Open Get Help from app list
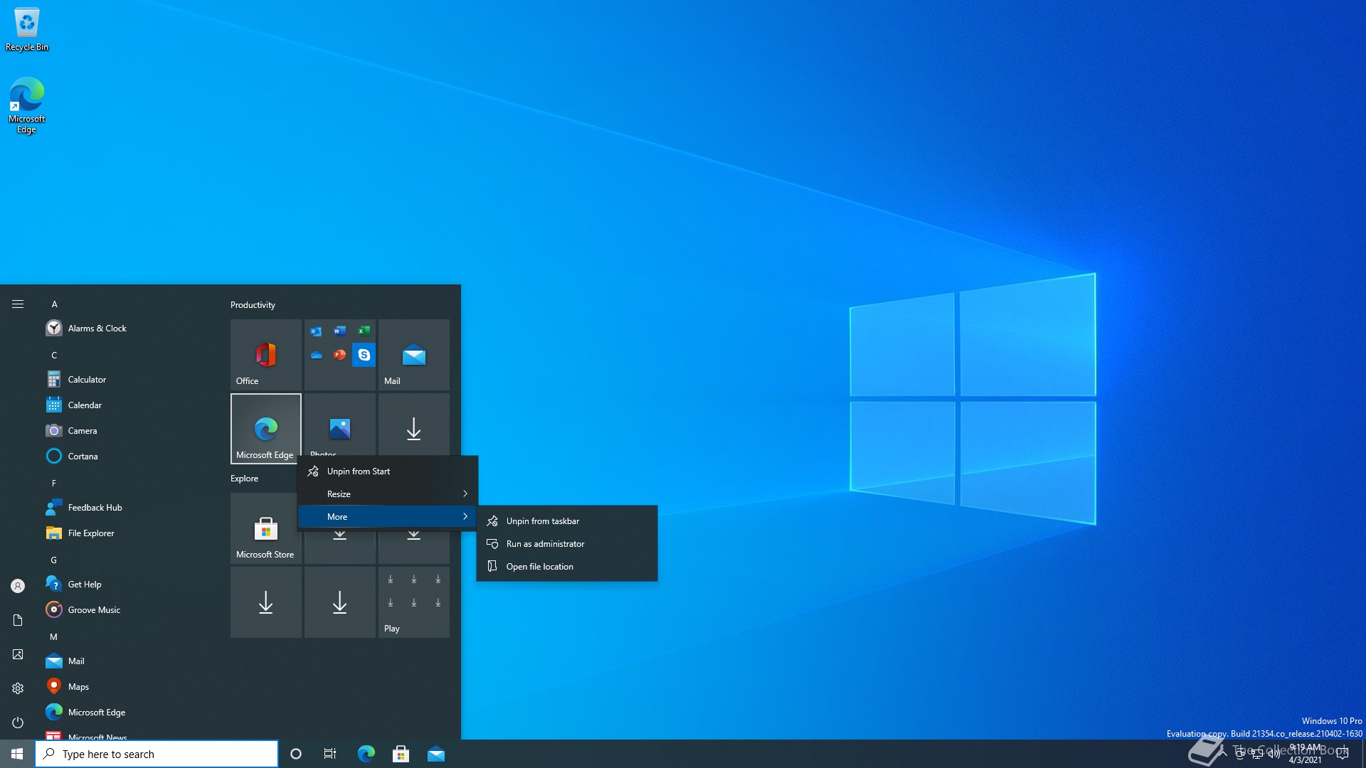Screen dimensions: 1366x768 (128, 585)
